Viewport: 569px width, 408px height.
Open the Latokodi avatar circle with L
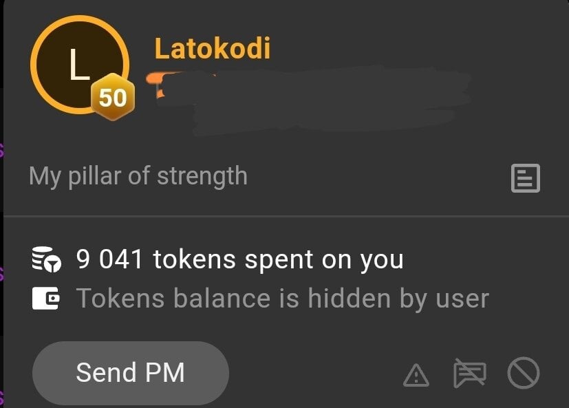pyautogui.click(x=80, y=65)
